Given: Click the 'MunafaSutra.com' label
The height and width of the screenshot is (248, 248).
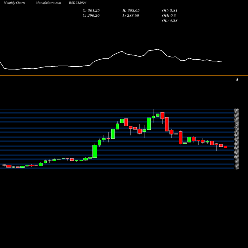Looking at the screenshot, I should click(48, 3).
